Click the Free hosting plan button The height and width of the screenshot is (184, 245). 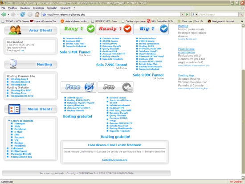(78, 87)
